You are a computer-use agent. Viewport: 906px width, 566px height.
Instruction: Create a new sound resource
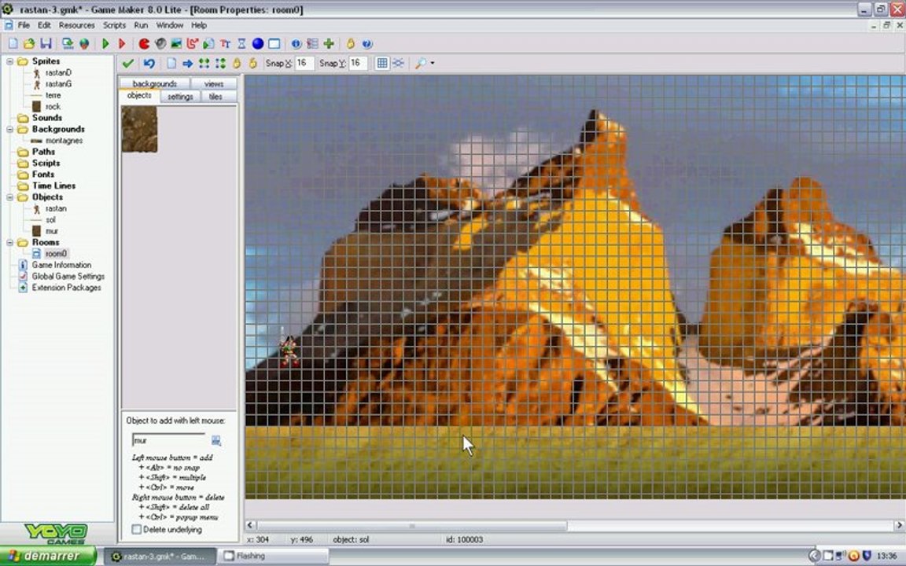[x=160, y=44]
